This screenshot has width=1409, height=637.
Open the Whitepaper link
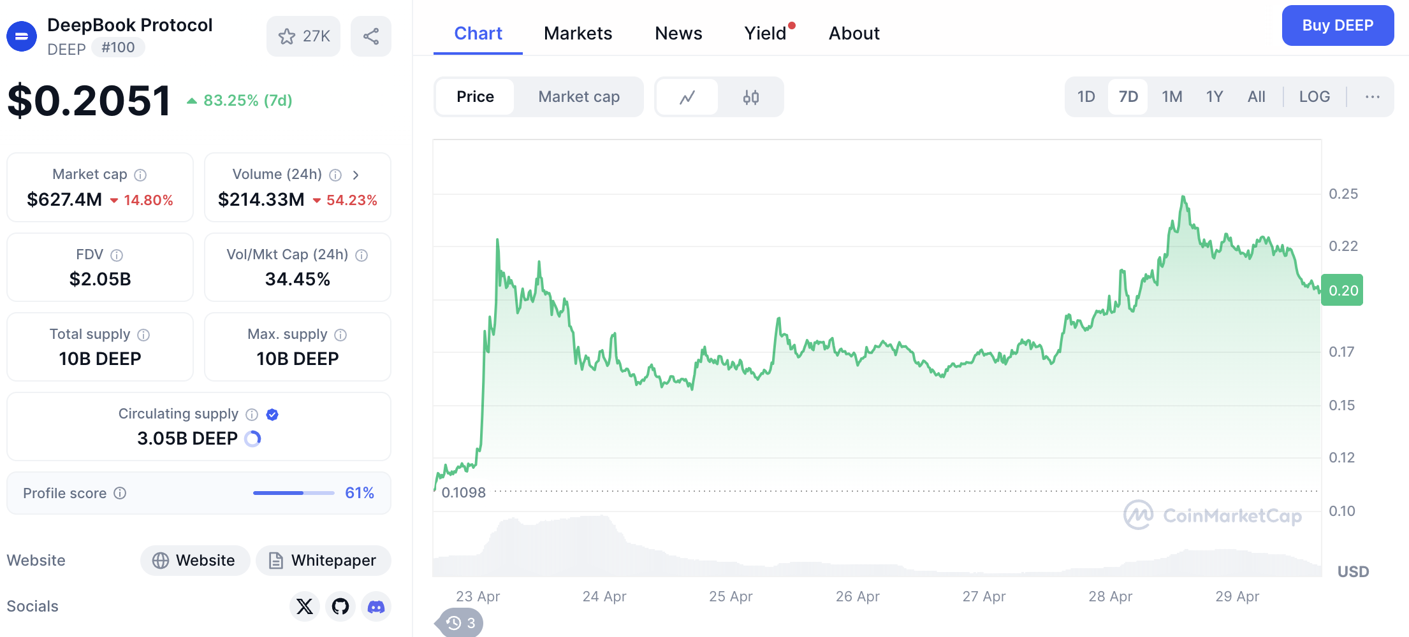coord(323,560)
